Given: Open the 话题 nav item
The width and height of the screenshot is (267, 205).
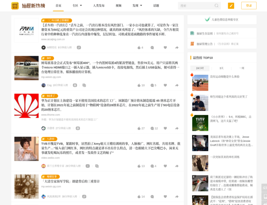Looking at the screenshot, I should tap(156, 6).
